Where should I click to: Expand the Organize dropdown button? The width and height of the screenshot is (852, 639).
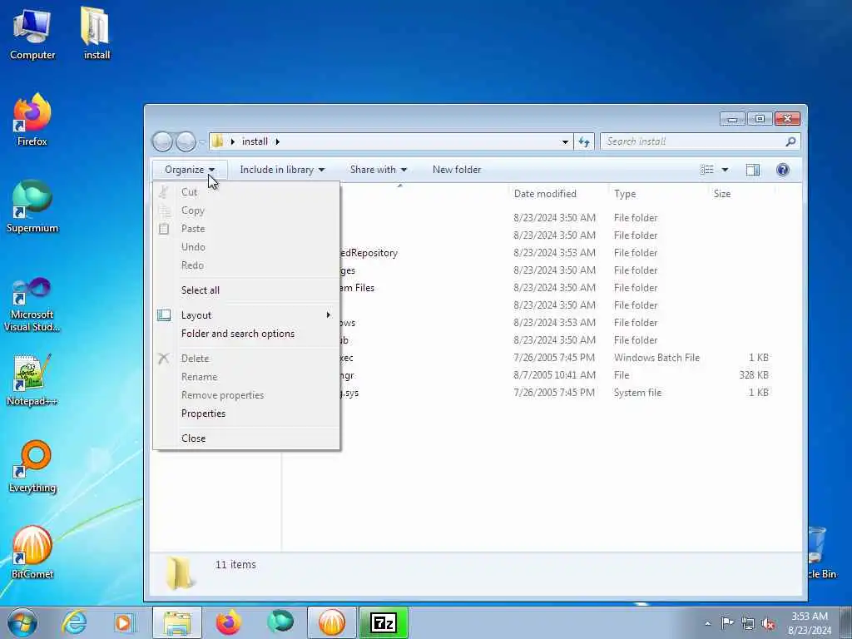[x=190, y=170]
